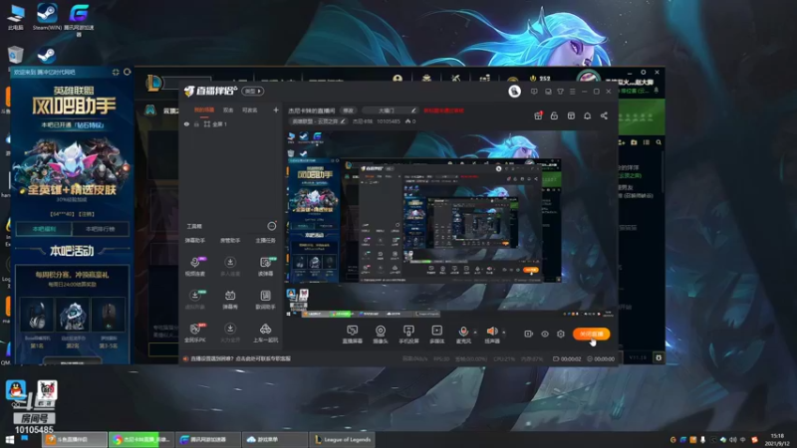Open the 全民乐PK tool
This screenshot has height=448, width=797.
click(195, 333)
